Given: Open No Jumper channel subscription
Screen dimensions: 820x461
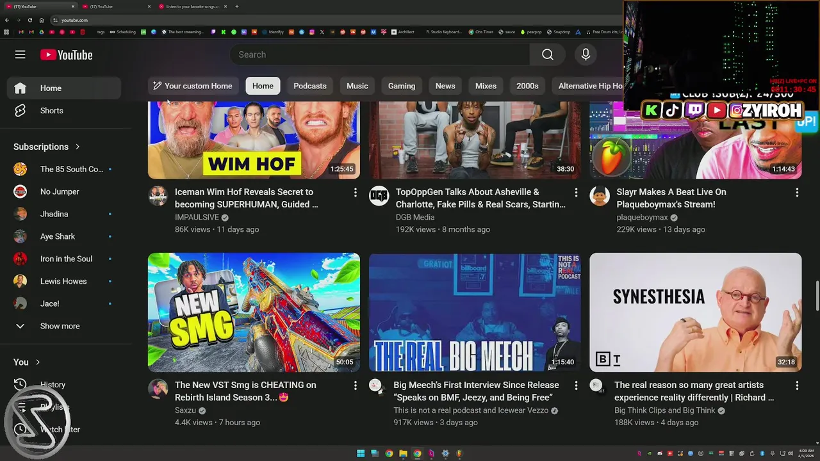Looking at the screenshot, I should [64, 191].
